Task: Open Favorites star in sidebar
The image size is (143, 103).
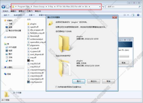Action: pyautogui.click(x=5, y=20)
